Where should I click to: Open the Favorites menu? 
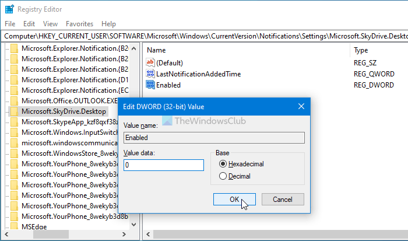tap(79, 24)
